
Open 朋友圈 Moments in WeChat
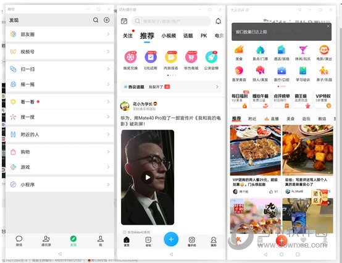coord(60,34)
